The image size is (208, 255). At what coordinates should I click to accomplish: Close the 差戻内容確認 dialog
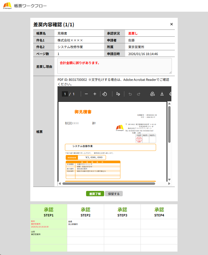click(x=172, y=24)
